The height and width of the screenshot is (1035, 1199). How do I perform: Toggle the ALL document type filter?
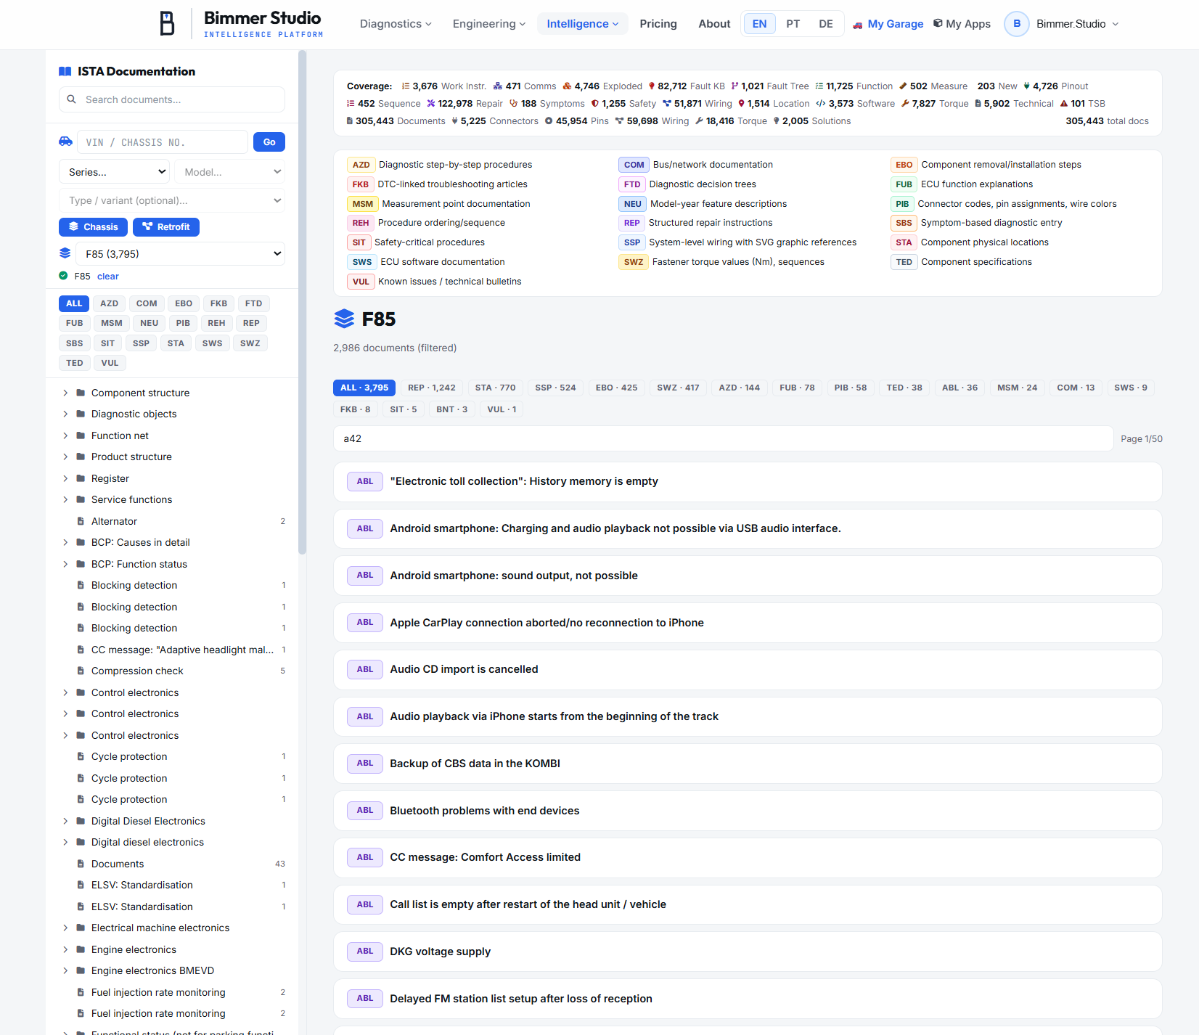click(x=74, y=303)
